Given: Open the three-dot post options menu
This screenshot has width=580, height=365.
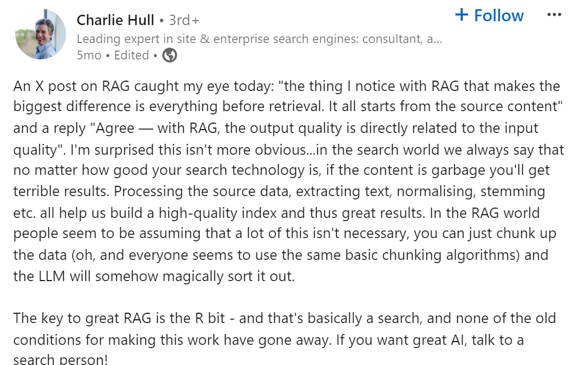Looking at the screenshot, I should tap(554, 15).
